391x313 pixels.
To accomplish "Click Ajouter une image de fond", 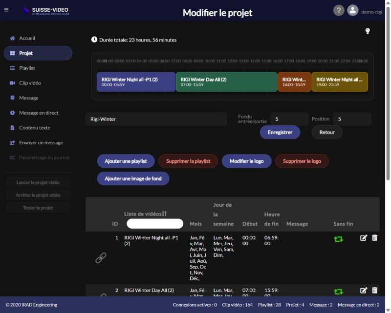I will 133,178.
